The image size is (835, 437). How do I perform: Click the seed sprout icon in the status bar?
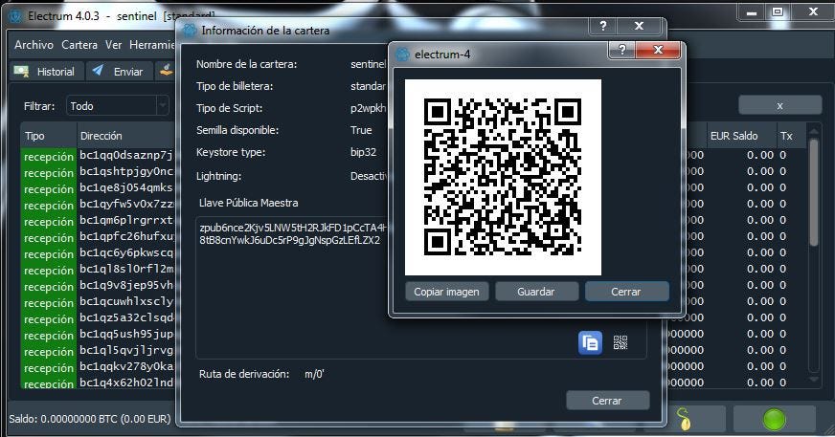(685, 419)
